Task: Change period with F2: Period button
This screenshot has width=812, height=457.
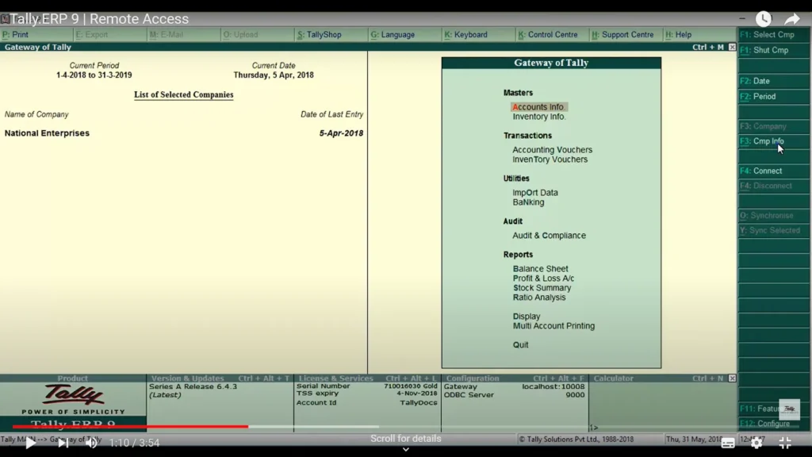Action: [x=774, y=96]
